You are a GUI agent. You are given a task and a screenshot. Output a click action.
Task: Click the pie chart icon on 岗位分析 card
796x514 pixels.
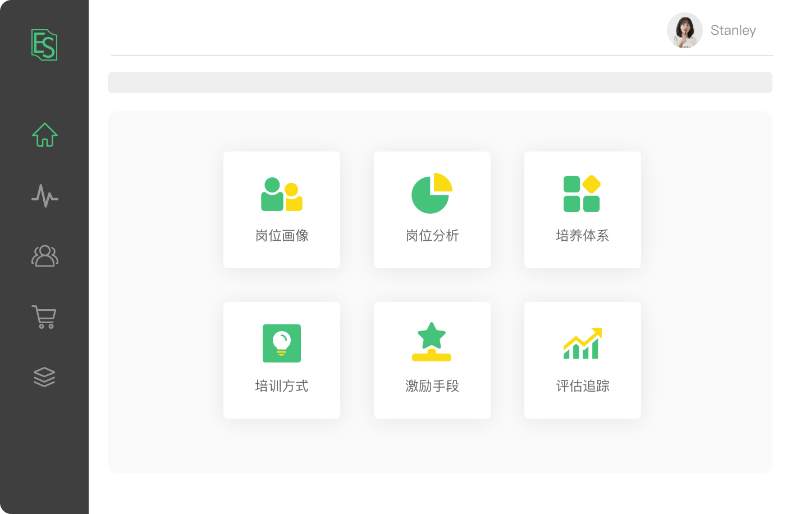point(432,193)
